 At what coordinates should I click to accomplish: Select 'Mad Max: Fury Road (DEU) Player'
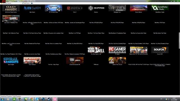(75, 43)
